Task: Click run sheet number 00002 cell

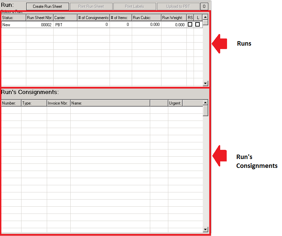Action: 40,25
